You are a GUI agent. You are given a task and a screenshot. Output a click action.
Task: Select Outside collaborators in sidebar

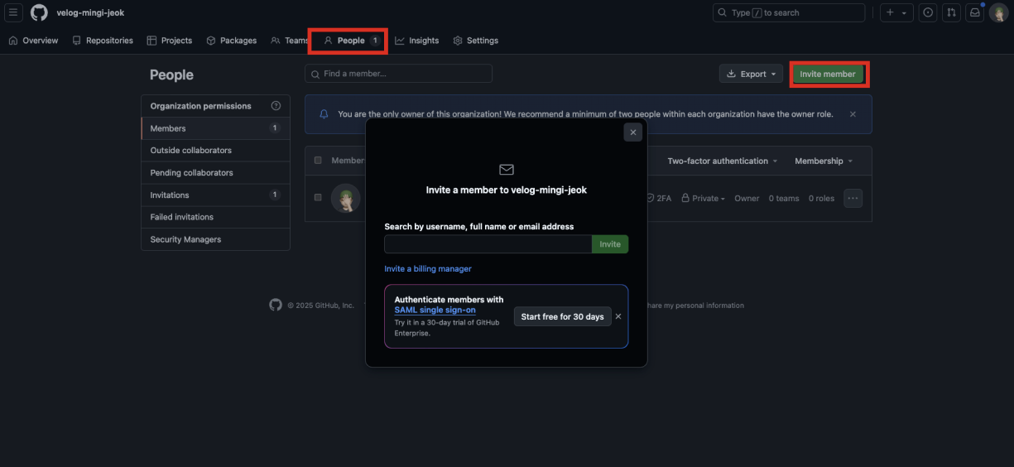(x=215, y=151)
